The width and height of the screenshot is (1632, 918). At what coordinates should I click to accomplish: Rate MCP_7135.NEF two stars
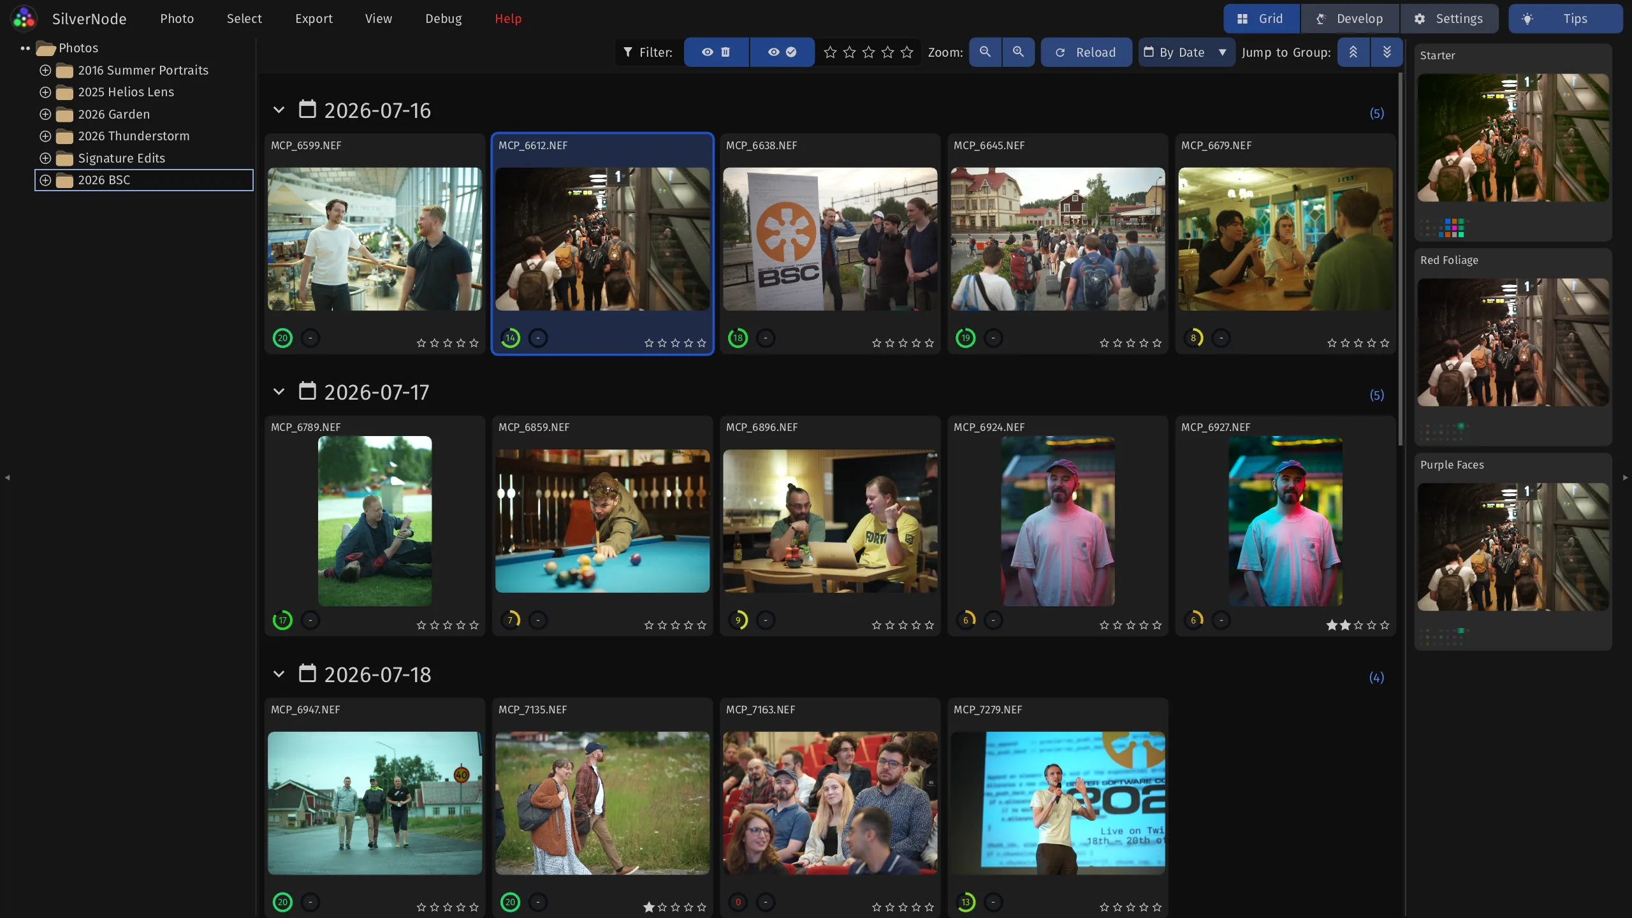(x=662, y=907)
